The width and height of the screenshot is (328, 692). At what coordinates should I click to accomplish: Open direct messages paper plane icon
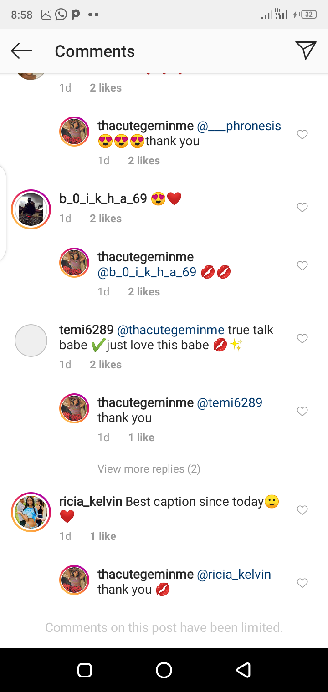coord(305,51)
